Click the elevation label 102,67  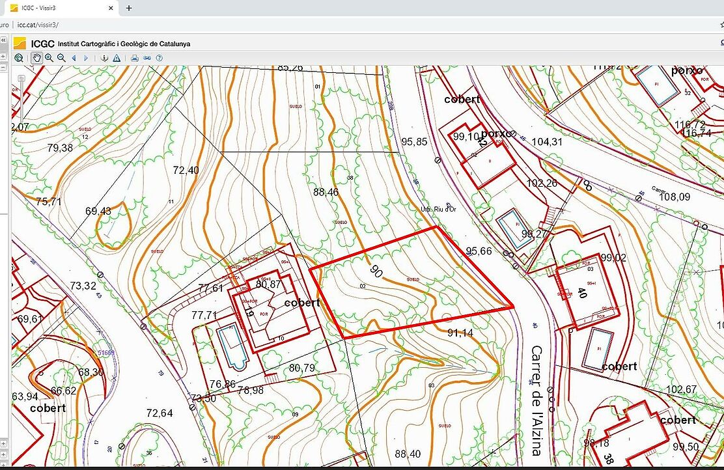tap(681, 389)
